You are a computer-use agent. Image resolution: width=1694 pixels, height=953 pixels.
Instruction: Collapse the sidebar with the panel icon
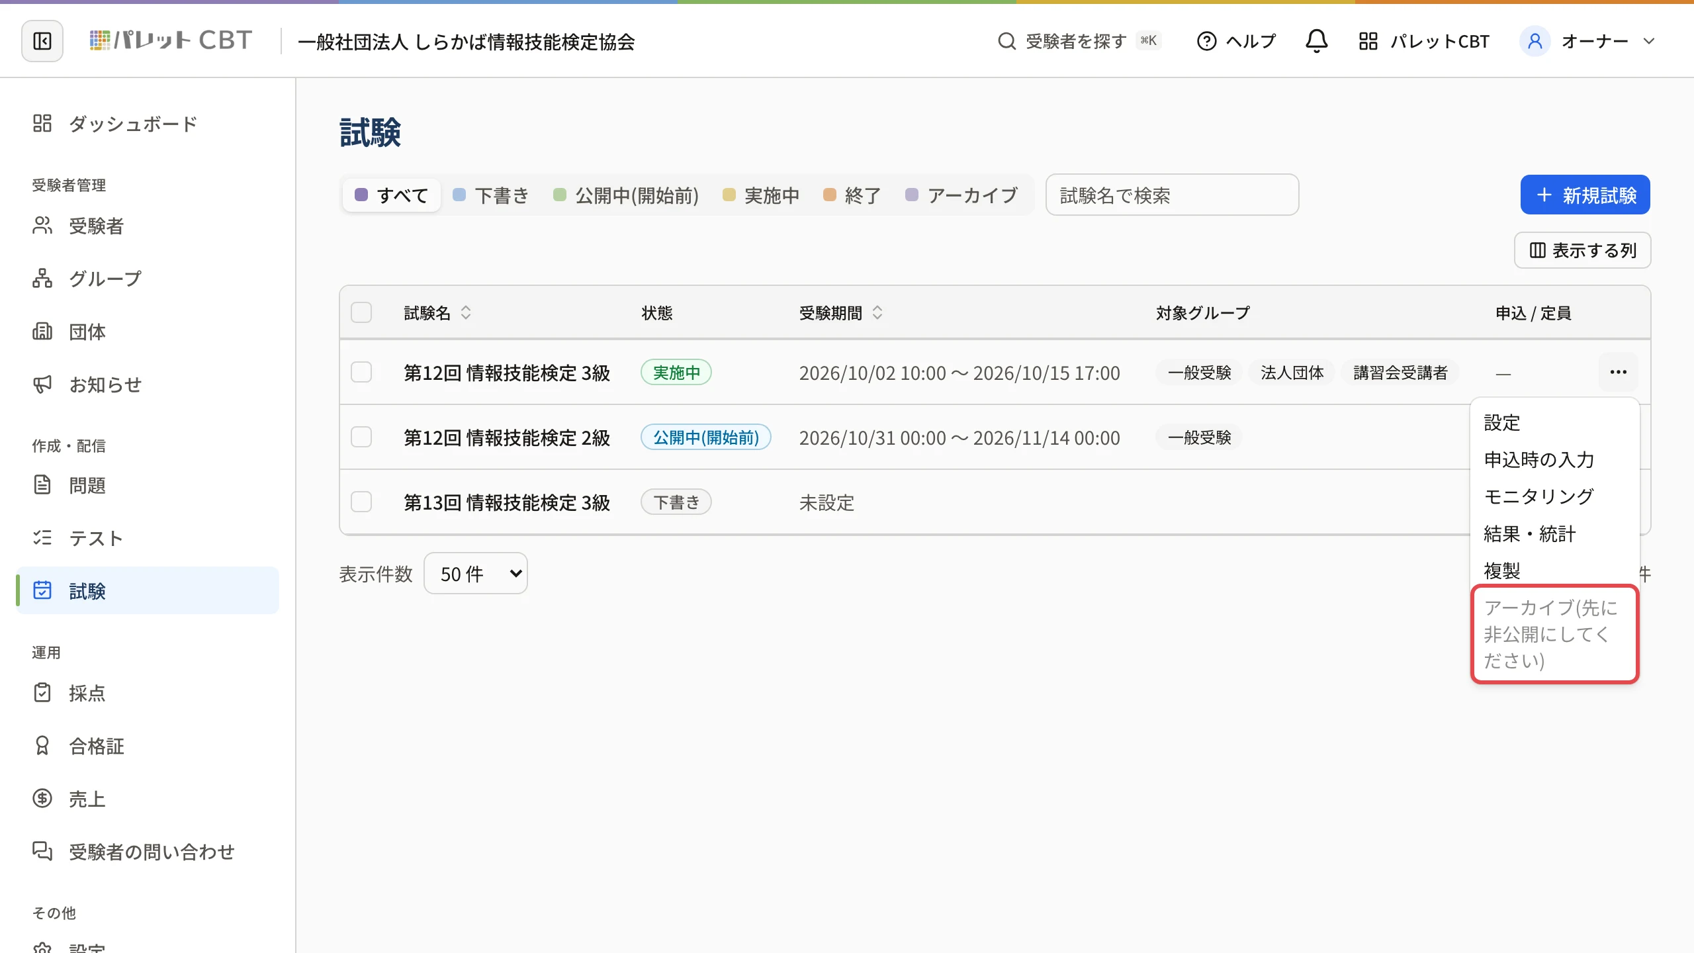42,41
